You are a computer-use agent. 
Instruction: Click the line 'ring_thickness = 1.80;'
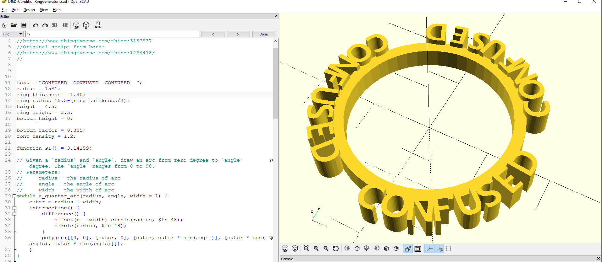[x=51, y=94]
